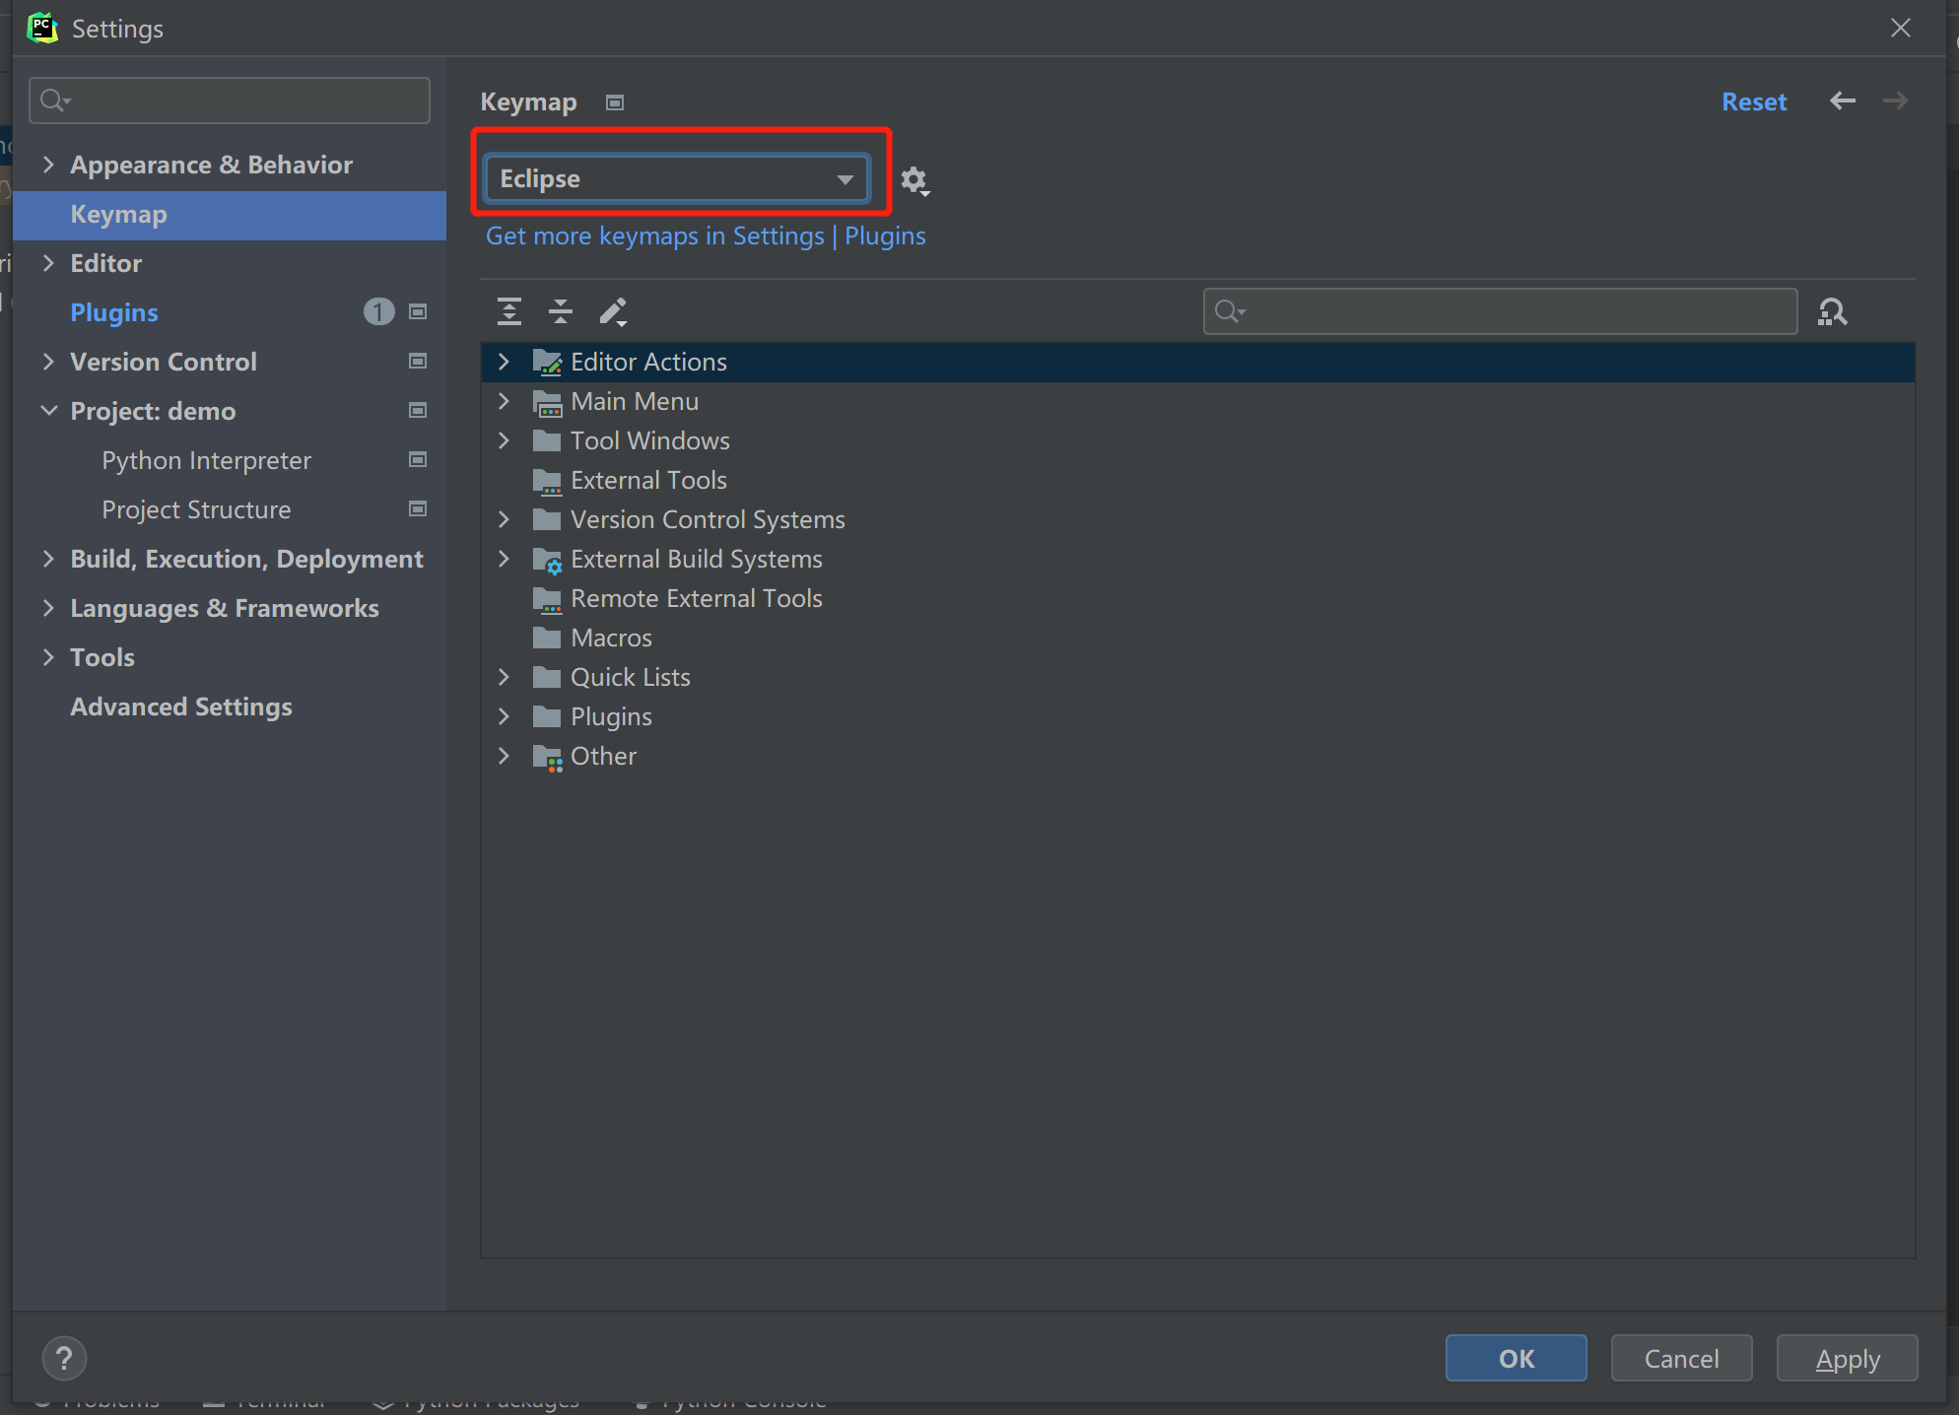The width and height of the screenshot is (1959, 1415).
Task: Click project-level icon in Project: demo row
Action: pos(418,410)
